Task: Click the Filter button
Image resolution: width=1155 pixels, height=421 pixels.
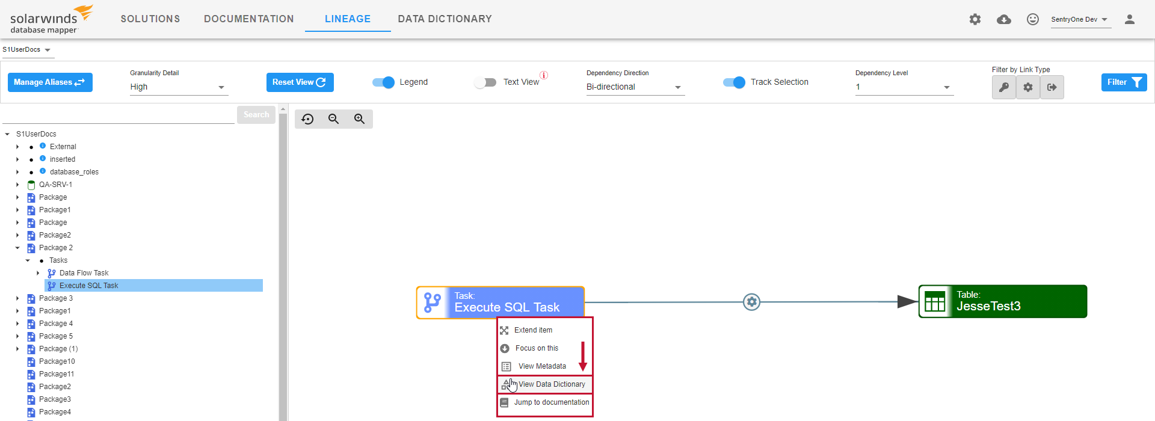Action: pyautogui.click(x=1124, y=82)
